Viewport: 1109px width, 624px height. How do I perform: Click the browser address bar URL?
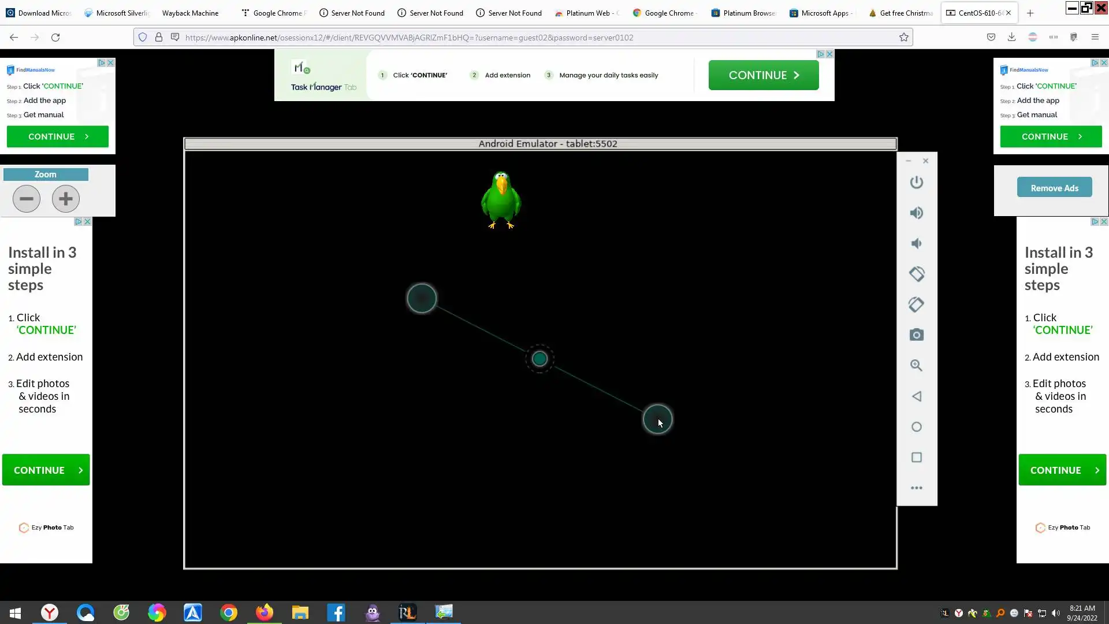(409, 38)
